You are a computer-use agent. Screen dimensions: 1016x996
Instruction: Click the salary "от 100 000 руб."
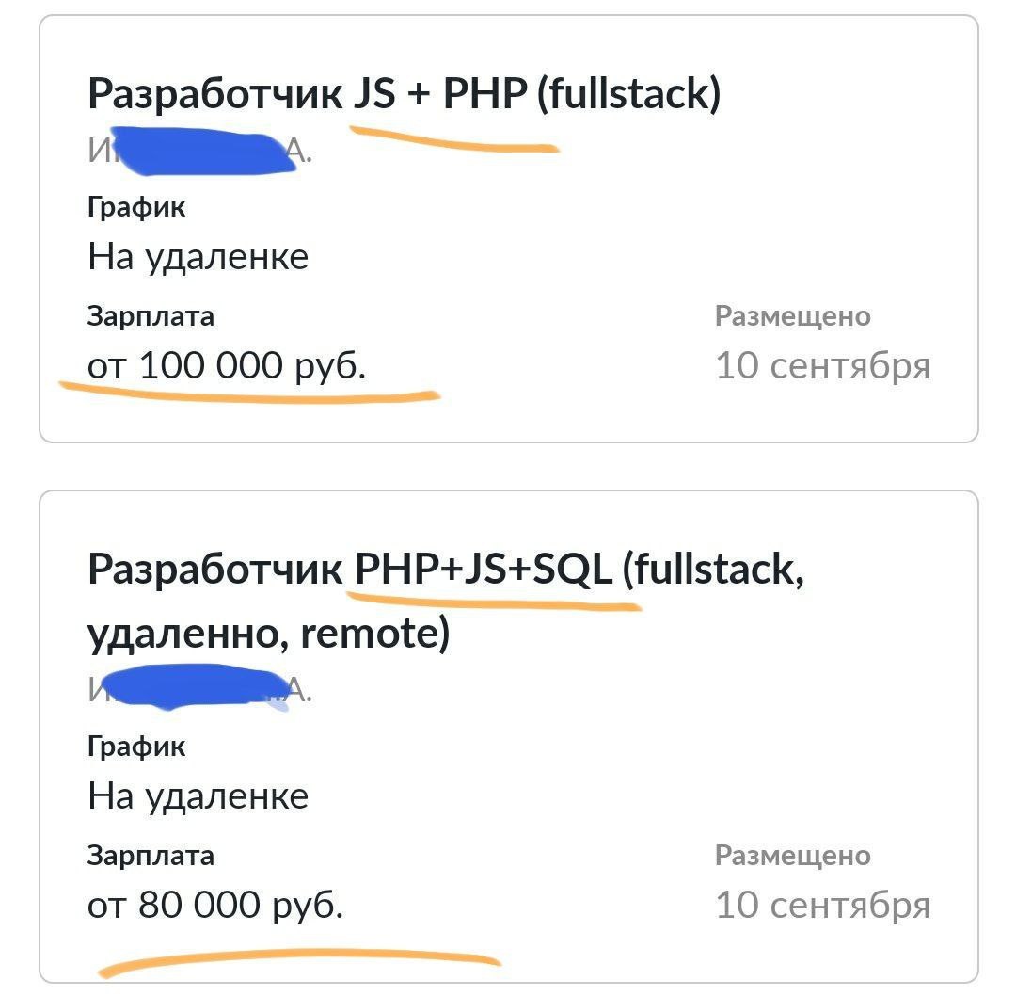click(x=226, y=365)
